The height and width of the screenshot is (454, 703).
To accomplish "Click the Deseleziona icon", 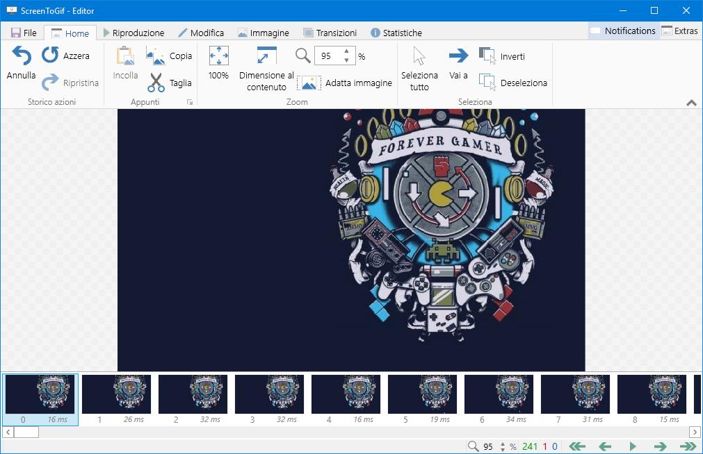I will click(x=487, y=83).
